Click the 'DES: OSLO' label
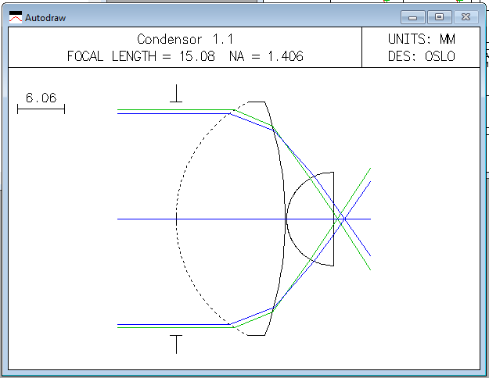 pos(422,56)
